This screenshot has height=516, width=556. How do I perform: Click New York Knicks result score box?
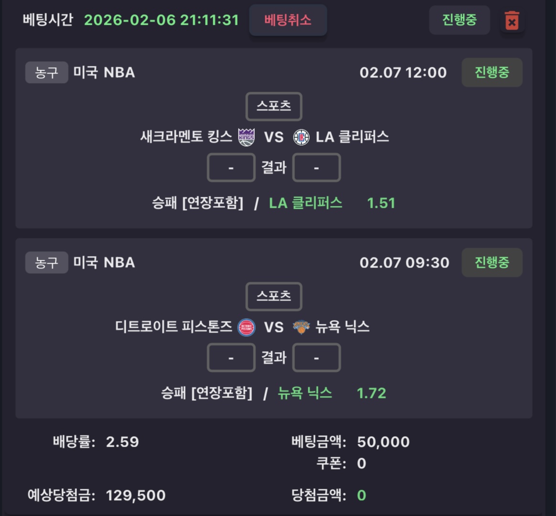316,358
